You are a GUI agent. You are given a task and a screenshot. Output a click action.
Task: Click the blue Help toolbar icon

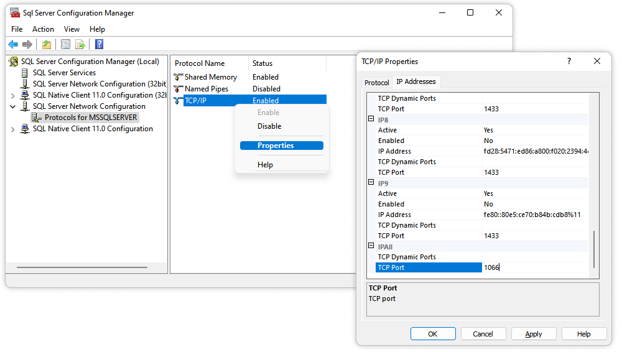coord(99,44)
